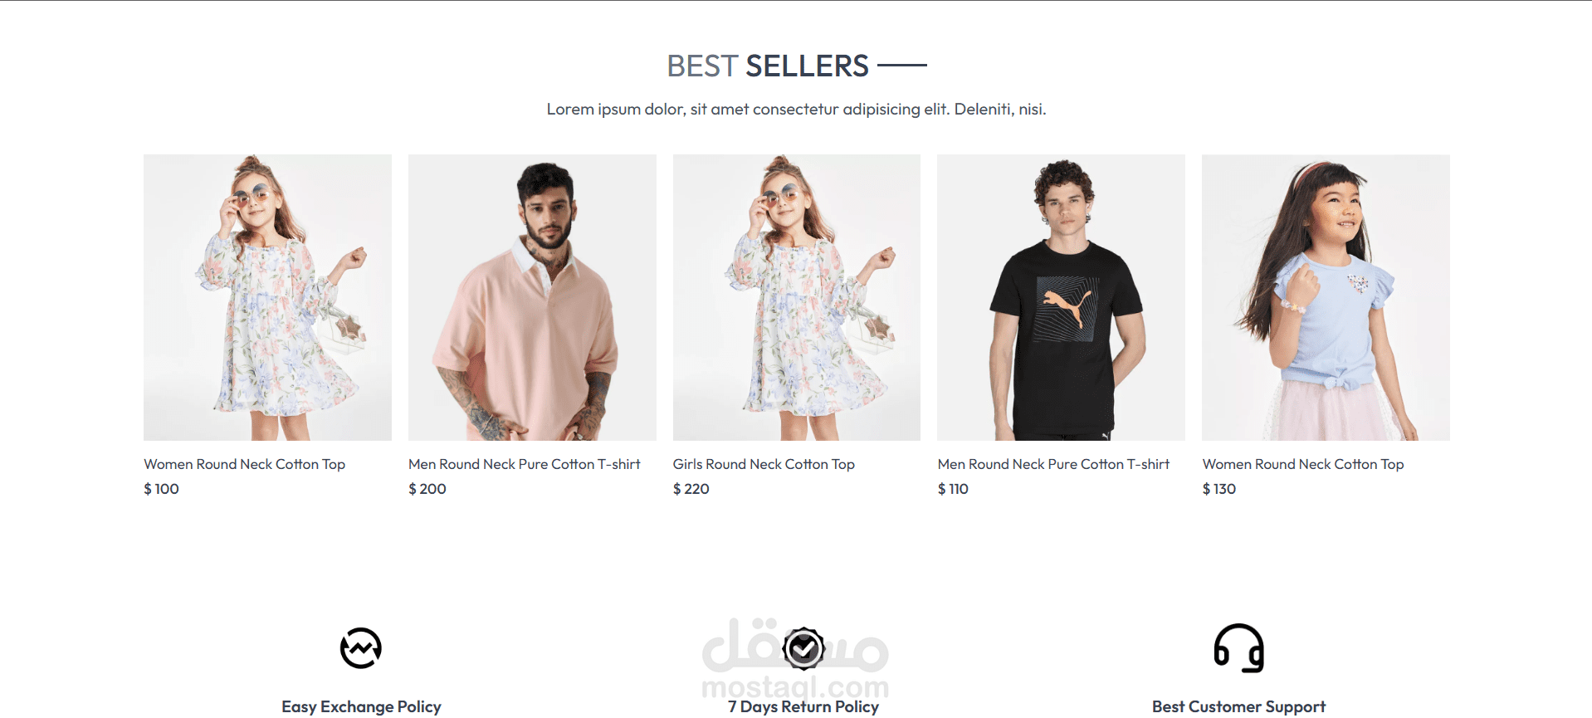The width and height of the screenshot is (1592, 718).
Task: Select Women Round Neck Cotton Top priced $100
Action: tap(245, 464)
